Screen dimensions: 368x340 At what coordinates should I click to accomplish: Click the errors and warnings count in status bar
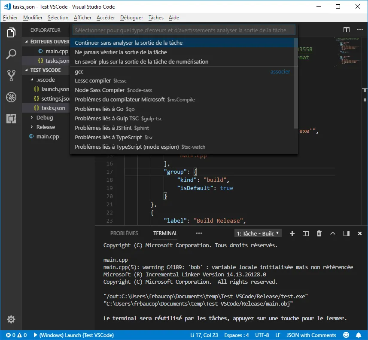coord(16,335)
